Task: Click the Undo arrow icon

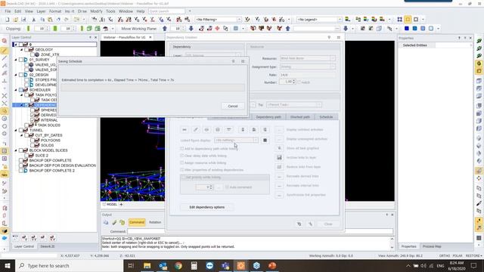Action: pos(58,20)
